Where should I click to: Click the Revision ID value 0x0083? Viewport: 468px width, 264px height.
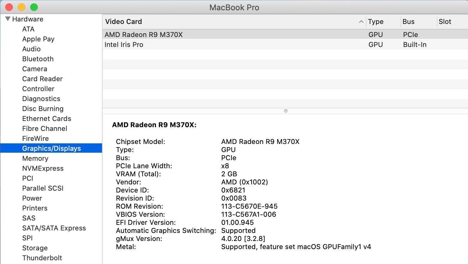click(x=234, y=198)
